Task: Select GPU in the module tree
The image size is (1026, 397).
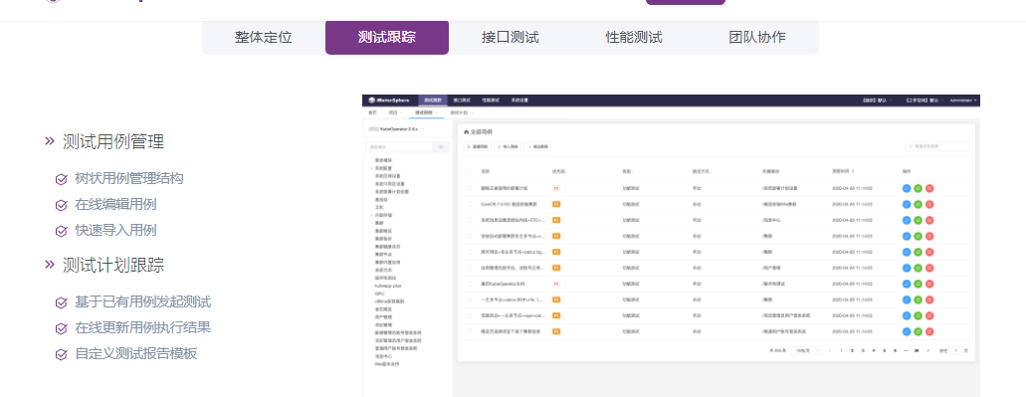Action: click(378, 294)
